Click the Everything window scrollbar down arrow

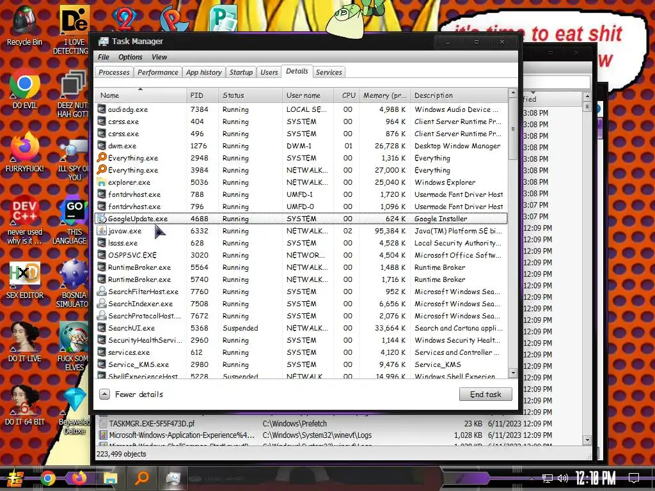587,440
